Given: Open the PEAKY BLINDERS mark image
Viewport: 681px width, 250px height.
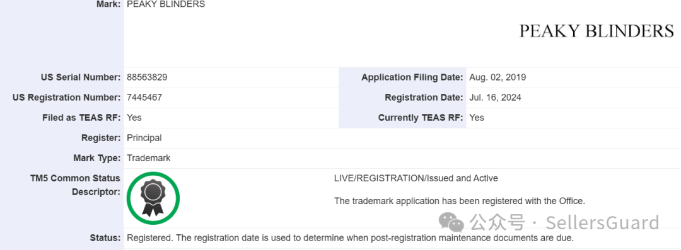Looking at the screenshot, I should [597, 31].
